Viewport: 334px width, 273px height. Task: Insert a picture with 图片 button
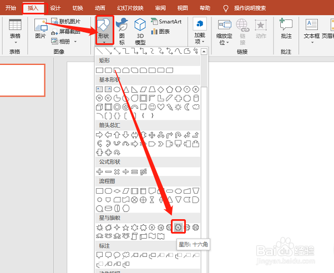[x=41, y=28]
